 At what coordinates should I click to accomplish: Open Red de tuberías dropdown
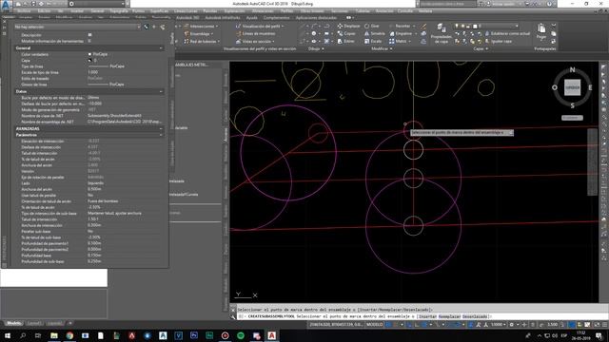click(202, 41)
